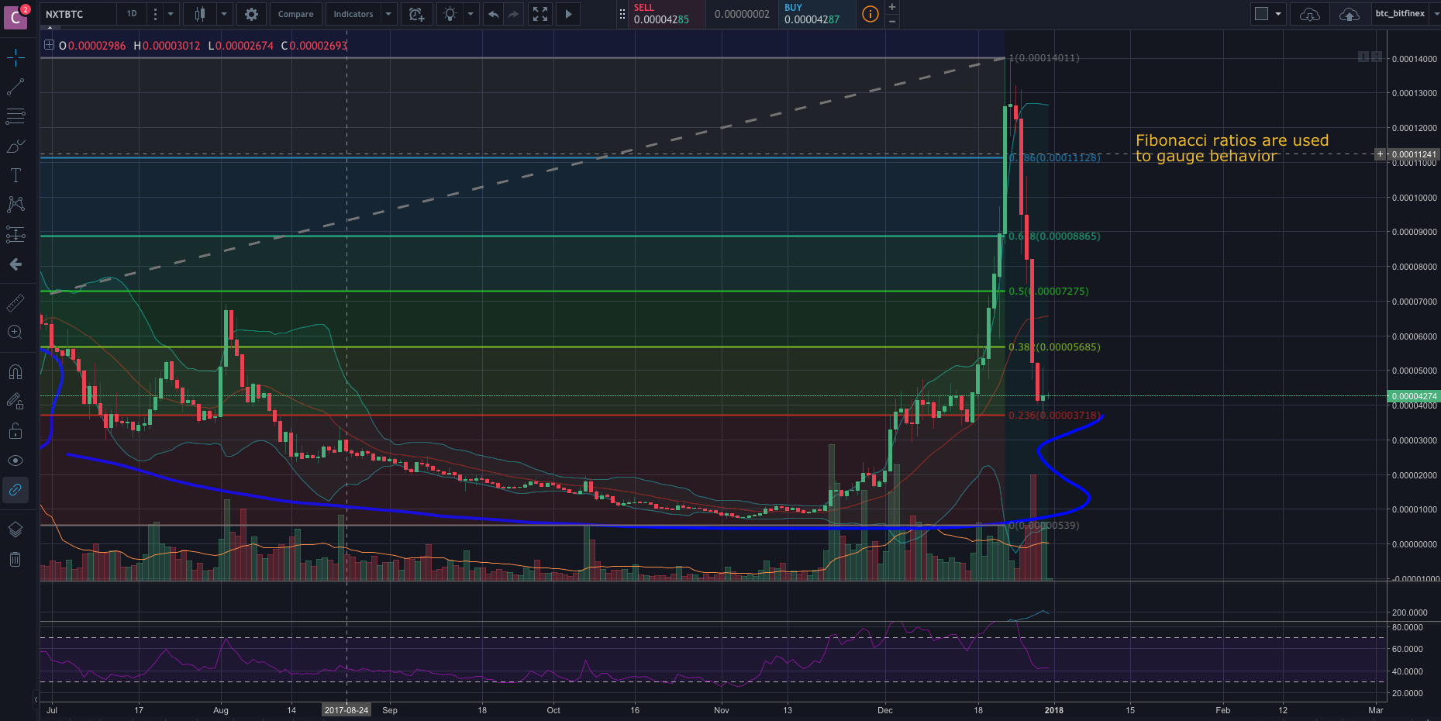Click the current price label 0.00004274
The image size is (1441, 721).
[1413, 396]
